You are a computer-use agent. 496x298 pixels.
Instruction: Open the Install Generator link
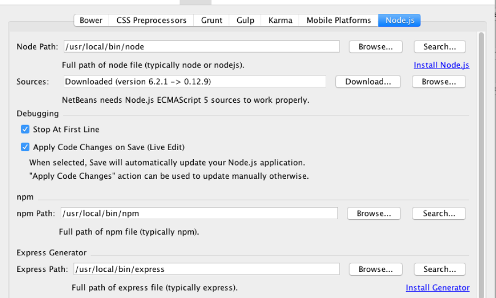coord(437,287)
